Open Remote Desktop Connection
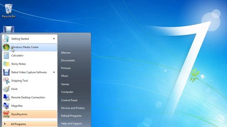The height and width of the screenshot is (127, 227). (30, 97)
